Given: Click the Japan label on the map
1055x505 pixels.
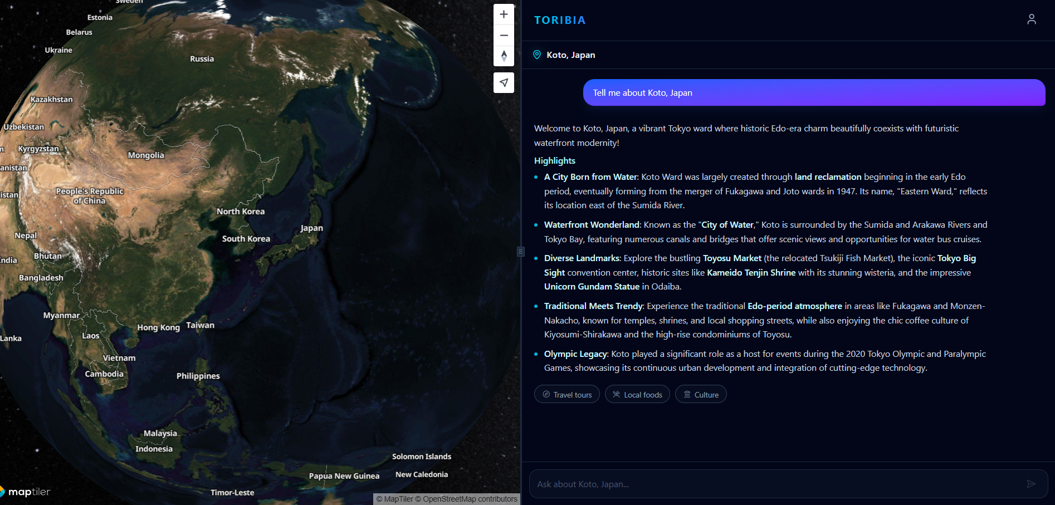Looking at the screenshot, I should [x=311, y=228].
